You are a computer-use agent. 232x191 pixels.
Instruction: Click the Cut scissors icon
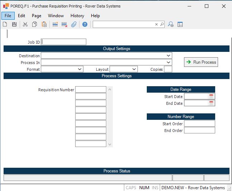(x=25, y=24)
